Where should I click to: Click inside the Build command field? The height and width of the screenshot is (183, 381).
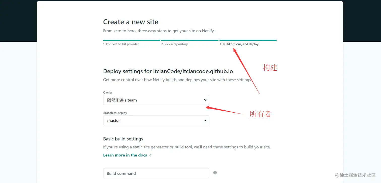pyautogui.click(x=156, y=173)
